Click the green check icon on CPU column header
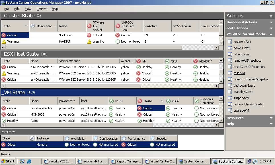The height and width of the screenshot is (165, 275). click(167, 61)
